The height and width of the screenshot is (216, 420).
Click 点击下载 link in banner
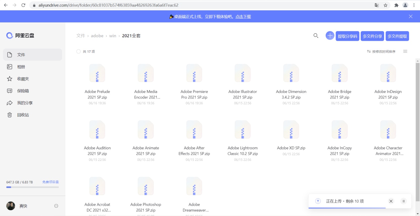point(243,17)
